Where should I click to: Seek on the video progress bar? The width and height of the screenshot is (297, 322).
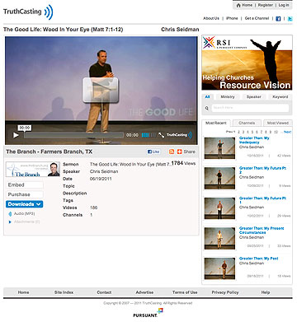[x=73, y=135]
